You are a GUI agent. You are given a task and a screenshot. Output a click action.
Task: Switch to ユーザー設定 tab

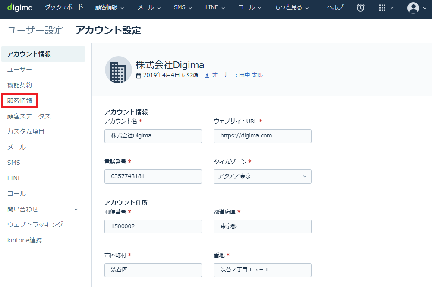click(x=35, y=30)
